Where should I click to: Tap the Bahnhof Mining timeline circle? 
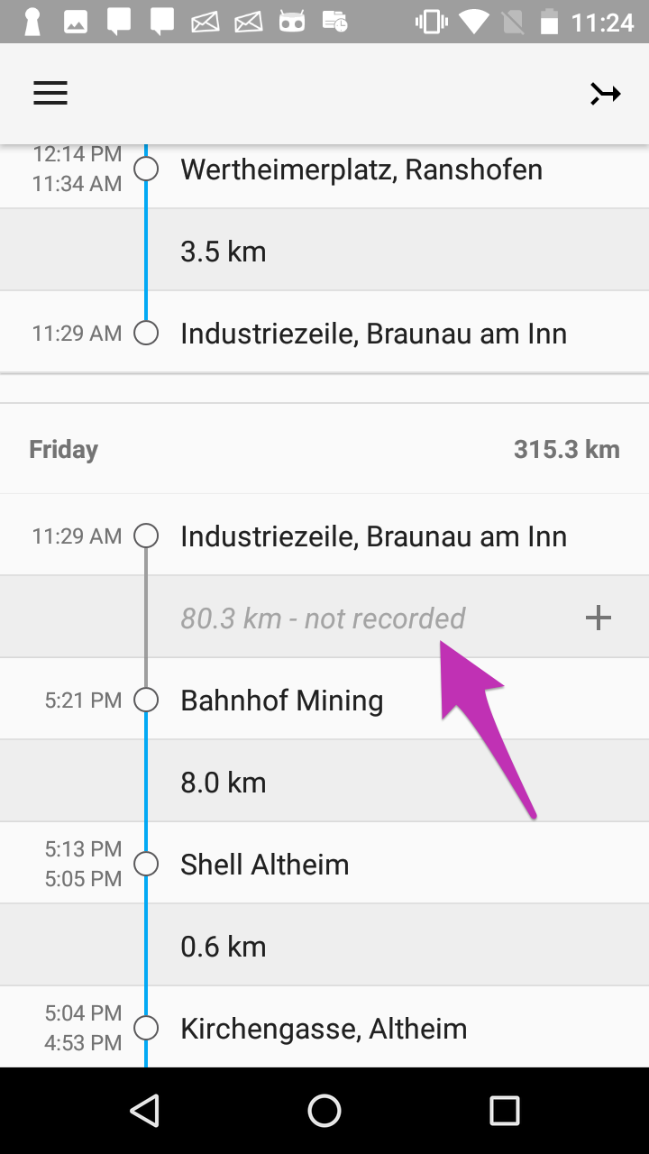click(x=146, y=700)
